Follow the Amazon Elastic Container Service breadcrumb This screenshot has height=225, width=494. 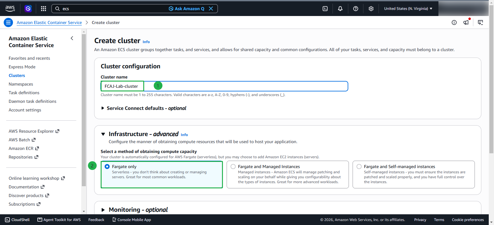point(49,22)
